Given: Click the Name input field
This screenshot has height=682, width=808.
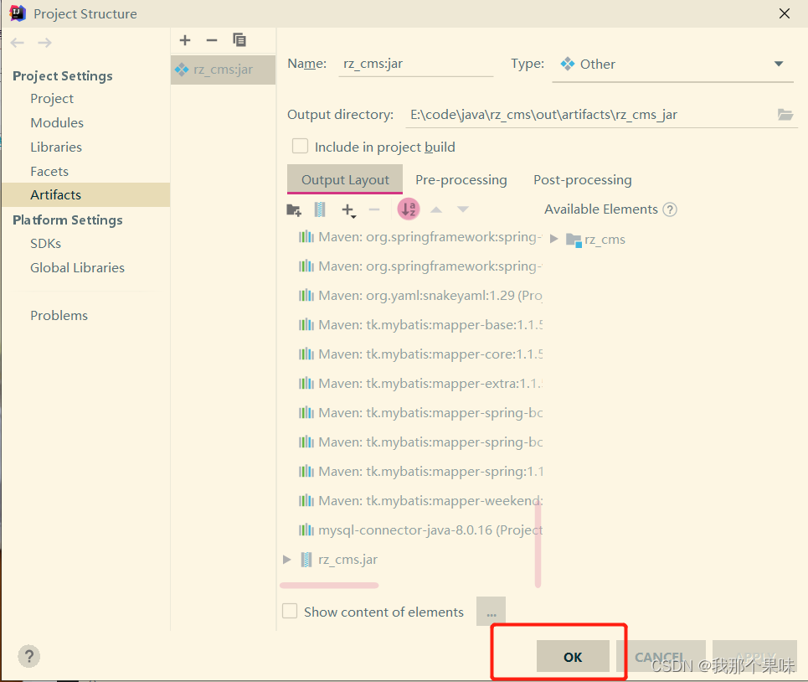Looking at the screenshot, I should (x=416, y=64).
